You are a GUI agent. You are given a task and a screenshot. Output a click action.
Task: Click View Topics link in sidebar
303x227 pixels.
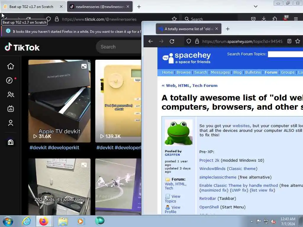[173, 199]
